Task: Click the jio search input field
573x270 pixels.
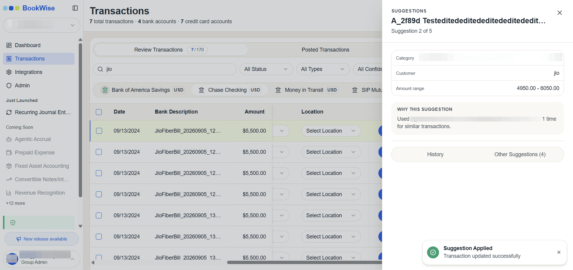Action: [165, 69]
